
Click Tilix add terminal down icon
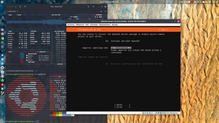[x=25, y=6]
